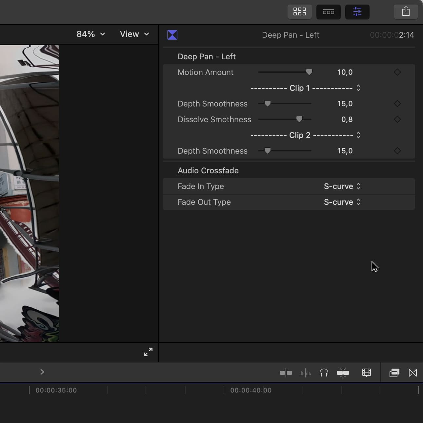Toggle the browser panel grid icon
This screenshot has width=423, height=423.
[299, 12]
